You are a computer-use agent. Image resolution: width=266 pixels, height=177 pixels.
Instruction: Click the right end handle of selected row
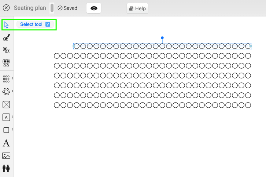(251, 46)
